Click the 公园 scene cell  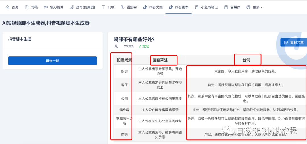(x=124, y=99)
